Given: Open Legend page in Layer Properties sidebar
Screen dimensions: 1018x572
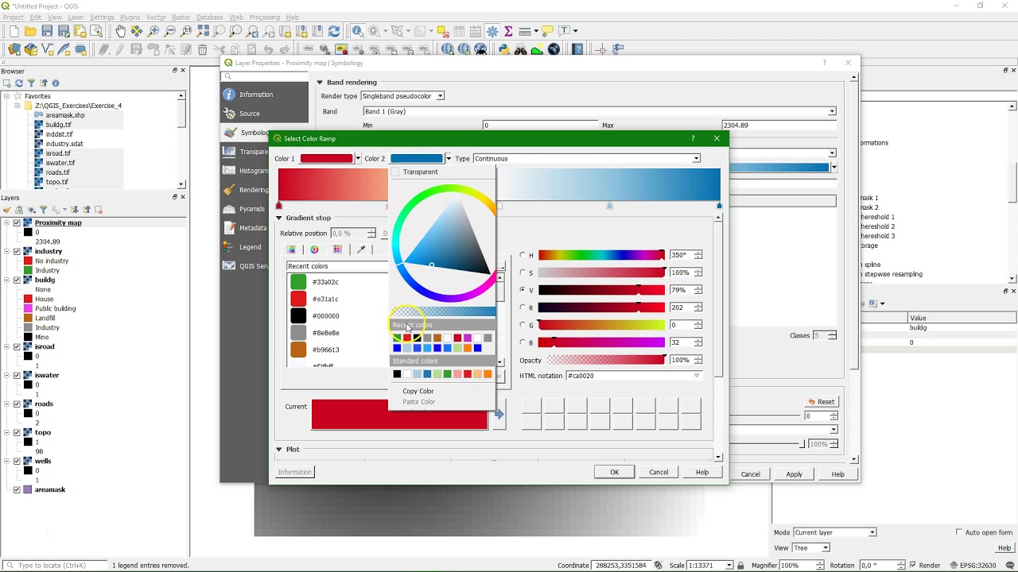Looking at the screenshot, I should pyautogui.click(x=250, y=247).
